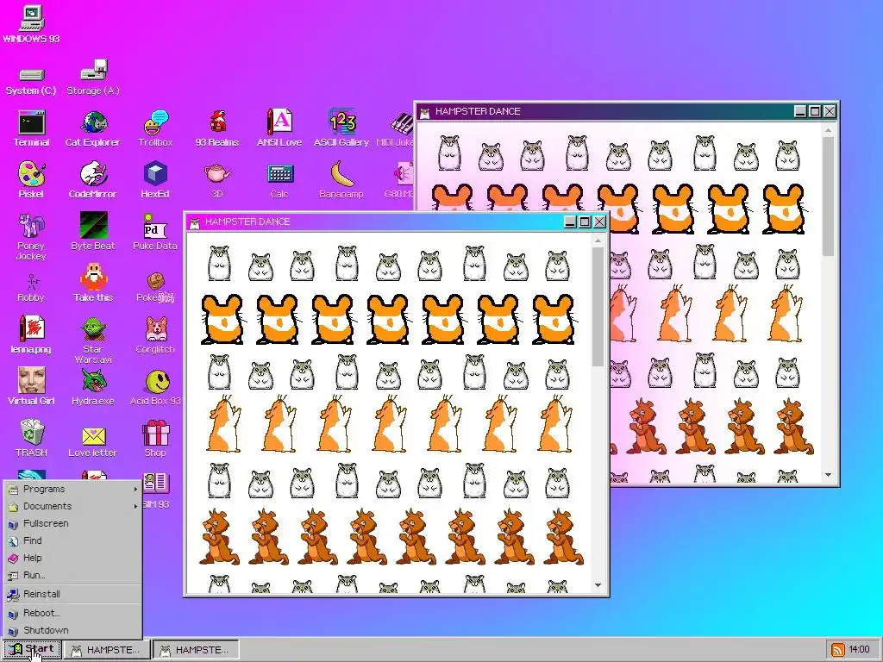Select Find in the Start menu
The height and width of the screenshot is (662, 883).
click(72, 540)
